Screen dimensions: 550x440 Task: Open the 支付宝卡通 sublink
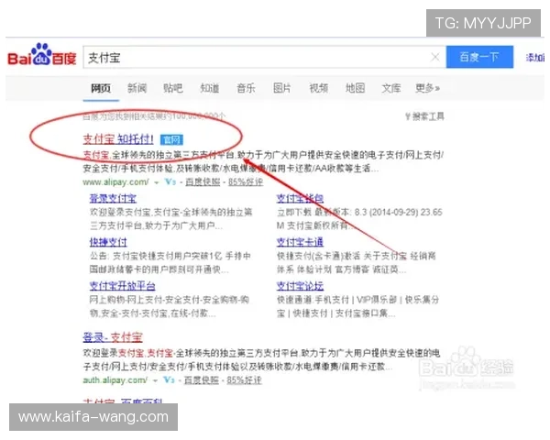300,242
